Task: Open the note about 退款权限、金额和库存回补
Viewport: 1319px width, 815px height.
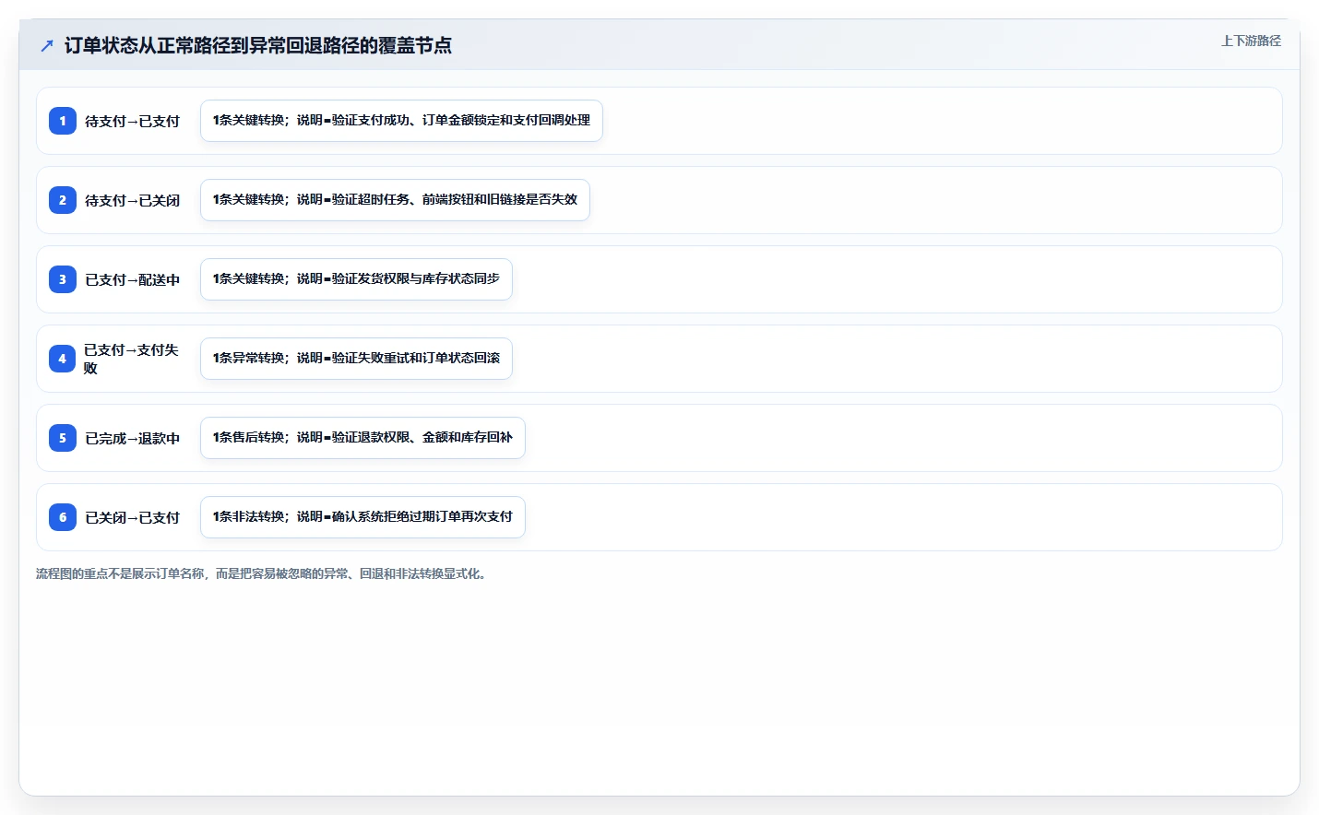Action: tap(362, 438)
